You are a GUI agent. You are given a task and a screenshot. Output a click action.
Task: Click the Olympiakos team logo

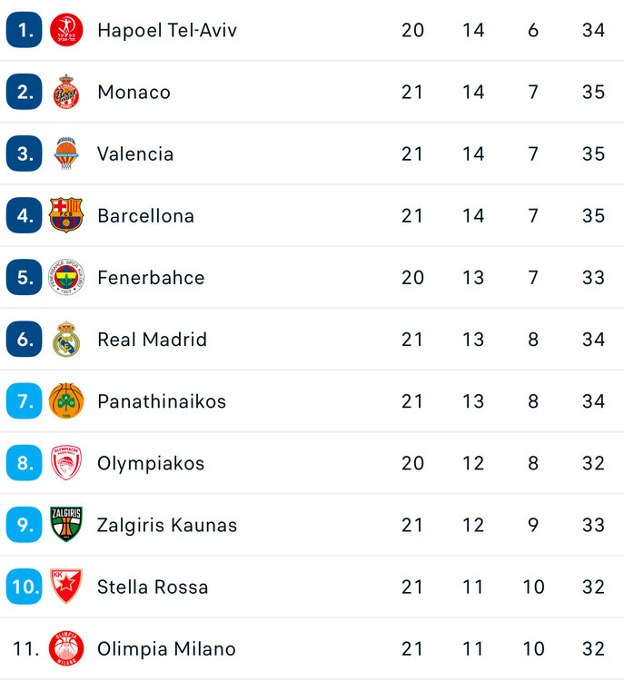click(66, 462)
